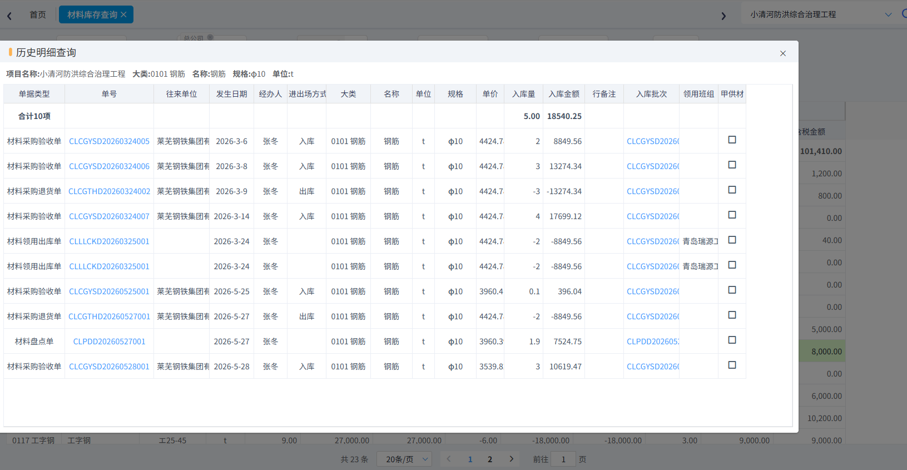Tick 甲供材 checkbox for CLCGYSD20260528001 row
The height and width of the screenshot is (470, 907).
point(732,365)
